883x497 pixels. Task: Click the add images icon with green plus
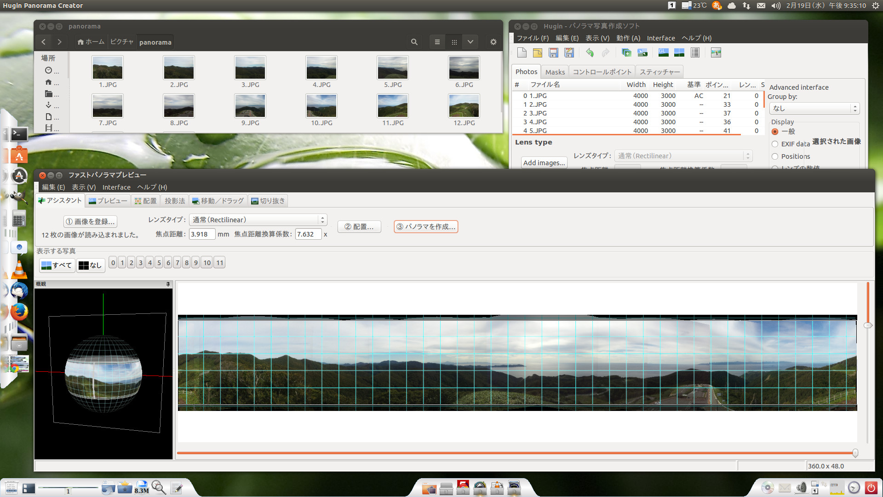626,52
